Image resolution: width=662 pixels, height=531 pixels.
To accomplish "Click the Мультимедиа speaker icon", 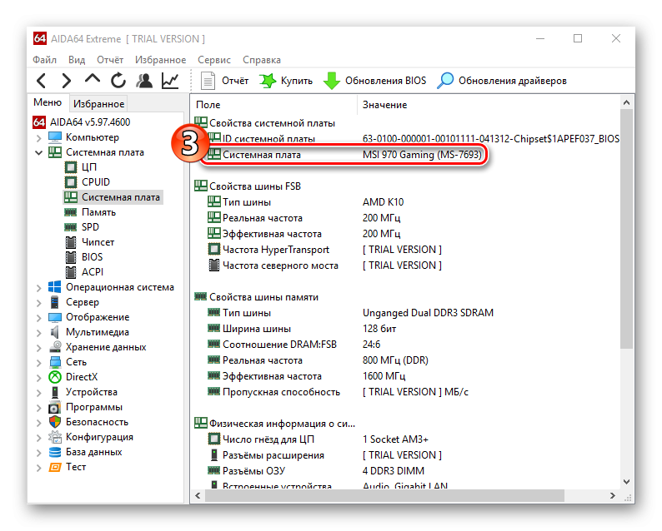I will pyautogui.click(x=54, y=332).
